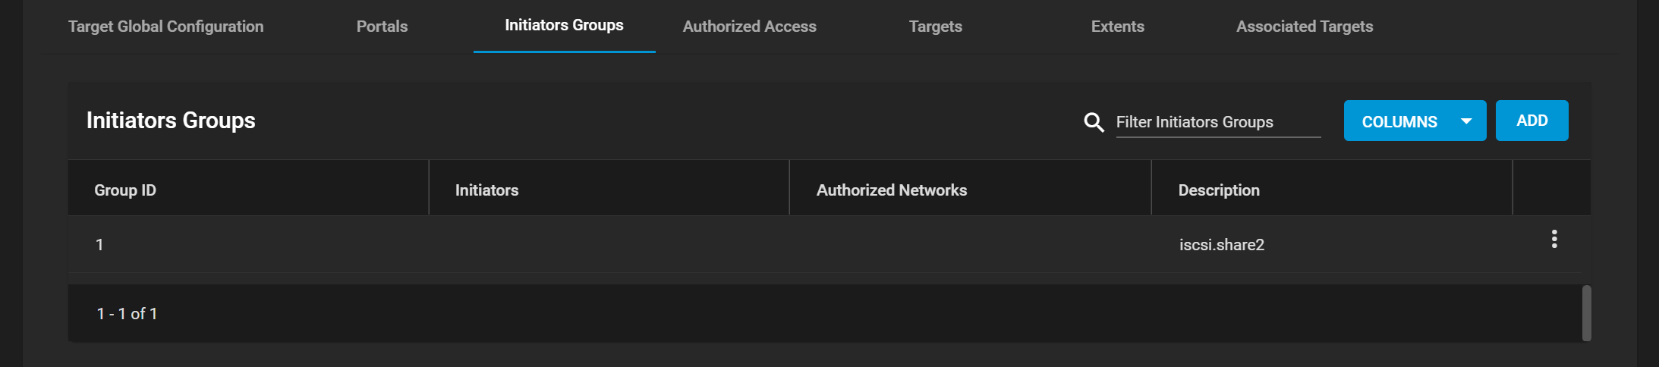Open the three-dot menu for group 1
The width and height of the screenshot is (1659, 367).
tap(1554, 240)
